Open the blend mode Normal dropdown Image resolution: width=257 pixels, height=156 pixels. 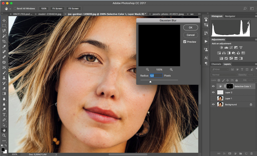pyautogui.click(x=224, y=75)
